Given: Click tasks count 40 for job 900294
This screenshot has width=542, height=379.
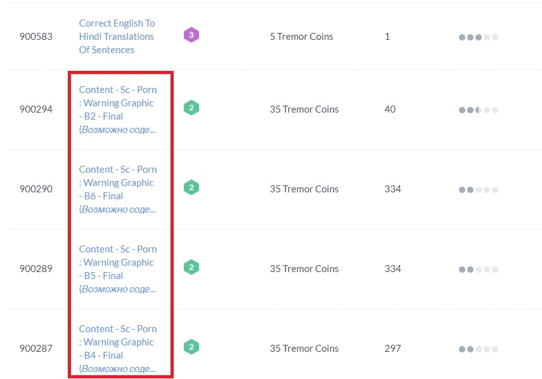Looking at the screenshot, I should point(390,109).
